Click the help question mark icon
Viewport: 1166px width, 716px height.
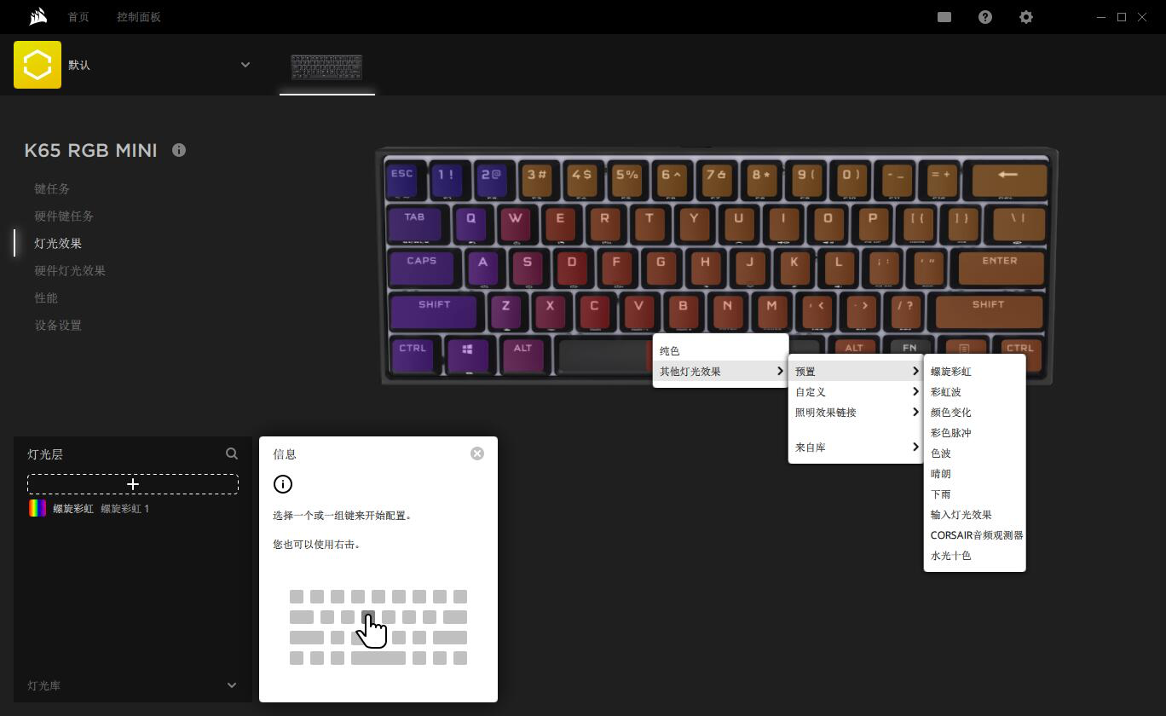coord(984,17)
